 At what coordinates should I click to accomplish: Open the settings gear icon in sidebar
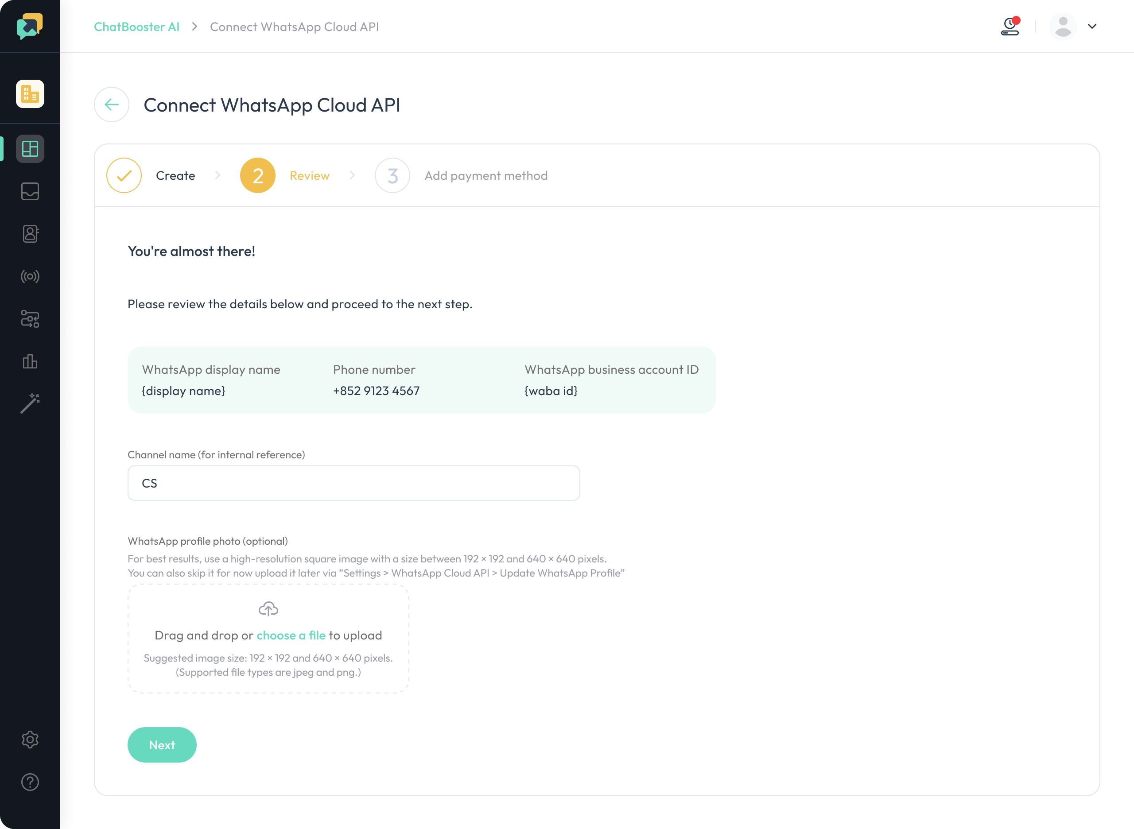coord(30,739)
